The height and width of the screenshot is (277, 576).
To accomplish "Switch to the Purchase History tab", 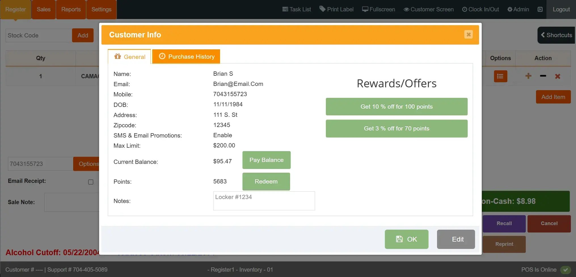I will 186,57.
